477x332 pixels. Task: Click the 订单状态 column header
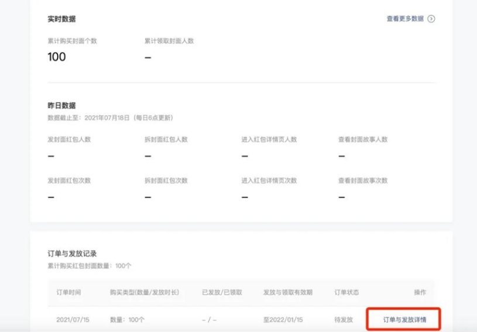[347, 292]
